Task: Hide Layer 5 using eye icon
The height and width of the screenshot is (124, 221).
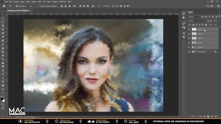Action: (x=189, y=29)
